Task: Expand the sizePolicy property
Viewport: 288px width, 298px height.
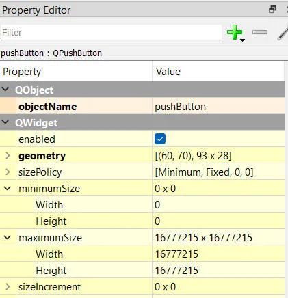Action: pyautogui.click(x=8, y=172)
